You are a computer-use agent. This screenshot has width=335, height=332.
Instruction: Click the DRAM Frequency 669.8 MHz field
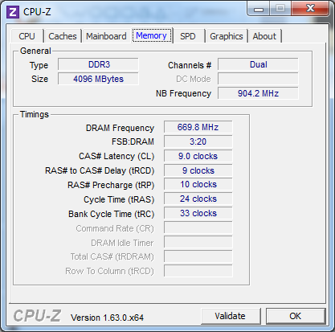198,127
